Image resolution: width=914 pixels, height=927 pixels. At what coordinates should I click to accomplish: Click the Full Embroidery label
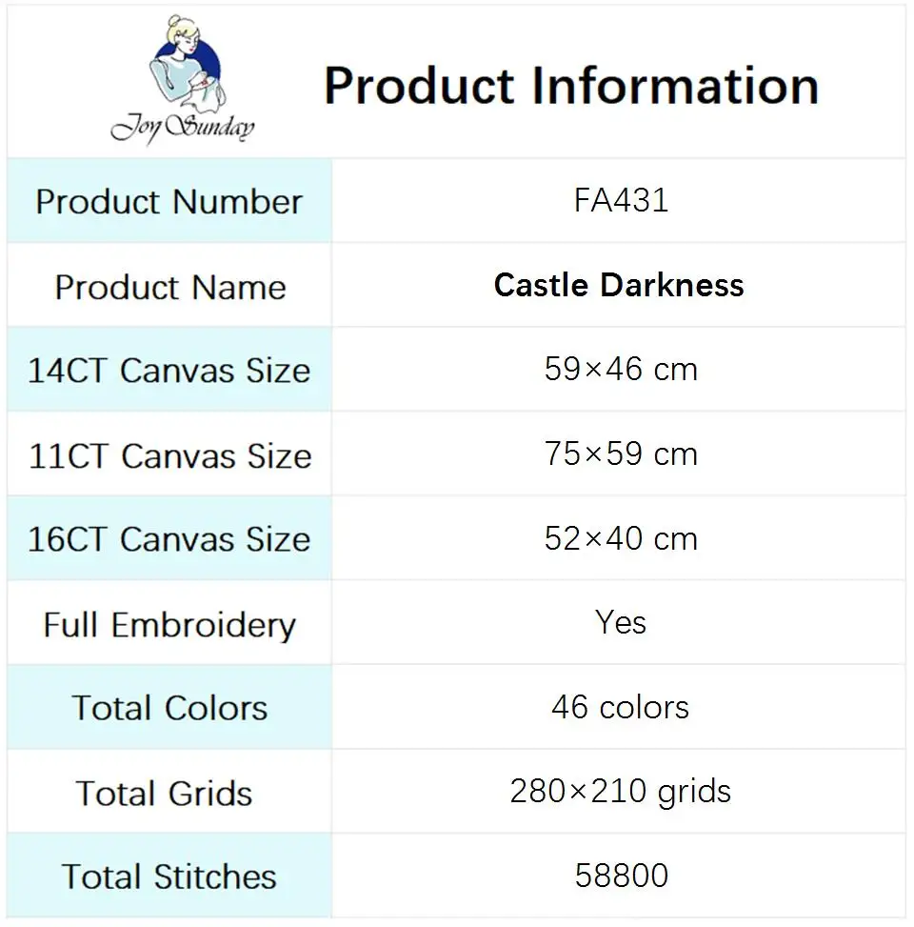coord(169,625)
